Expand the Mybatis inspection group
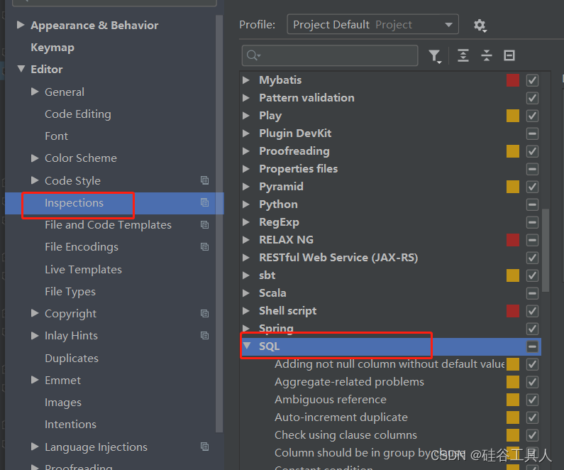 pyautogui.click(x=246, y=80)
